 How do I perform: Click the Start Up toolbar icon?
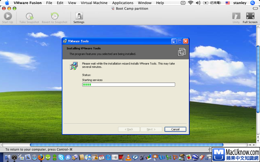7,17
